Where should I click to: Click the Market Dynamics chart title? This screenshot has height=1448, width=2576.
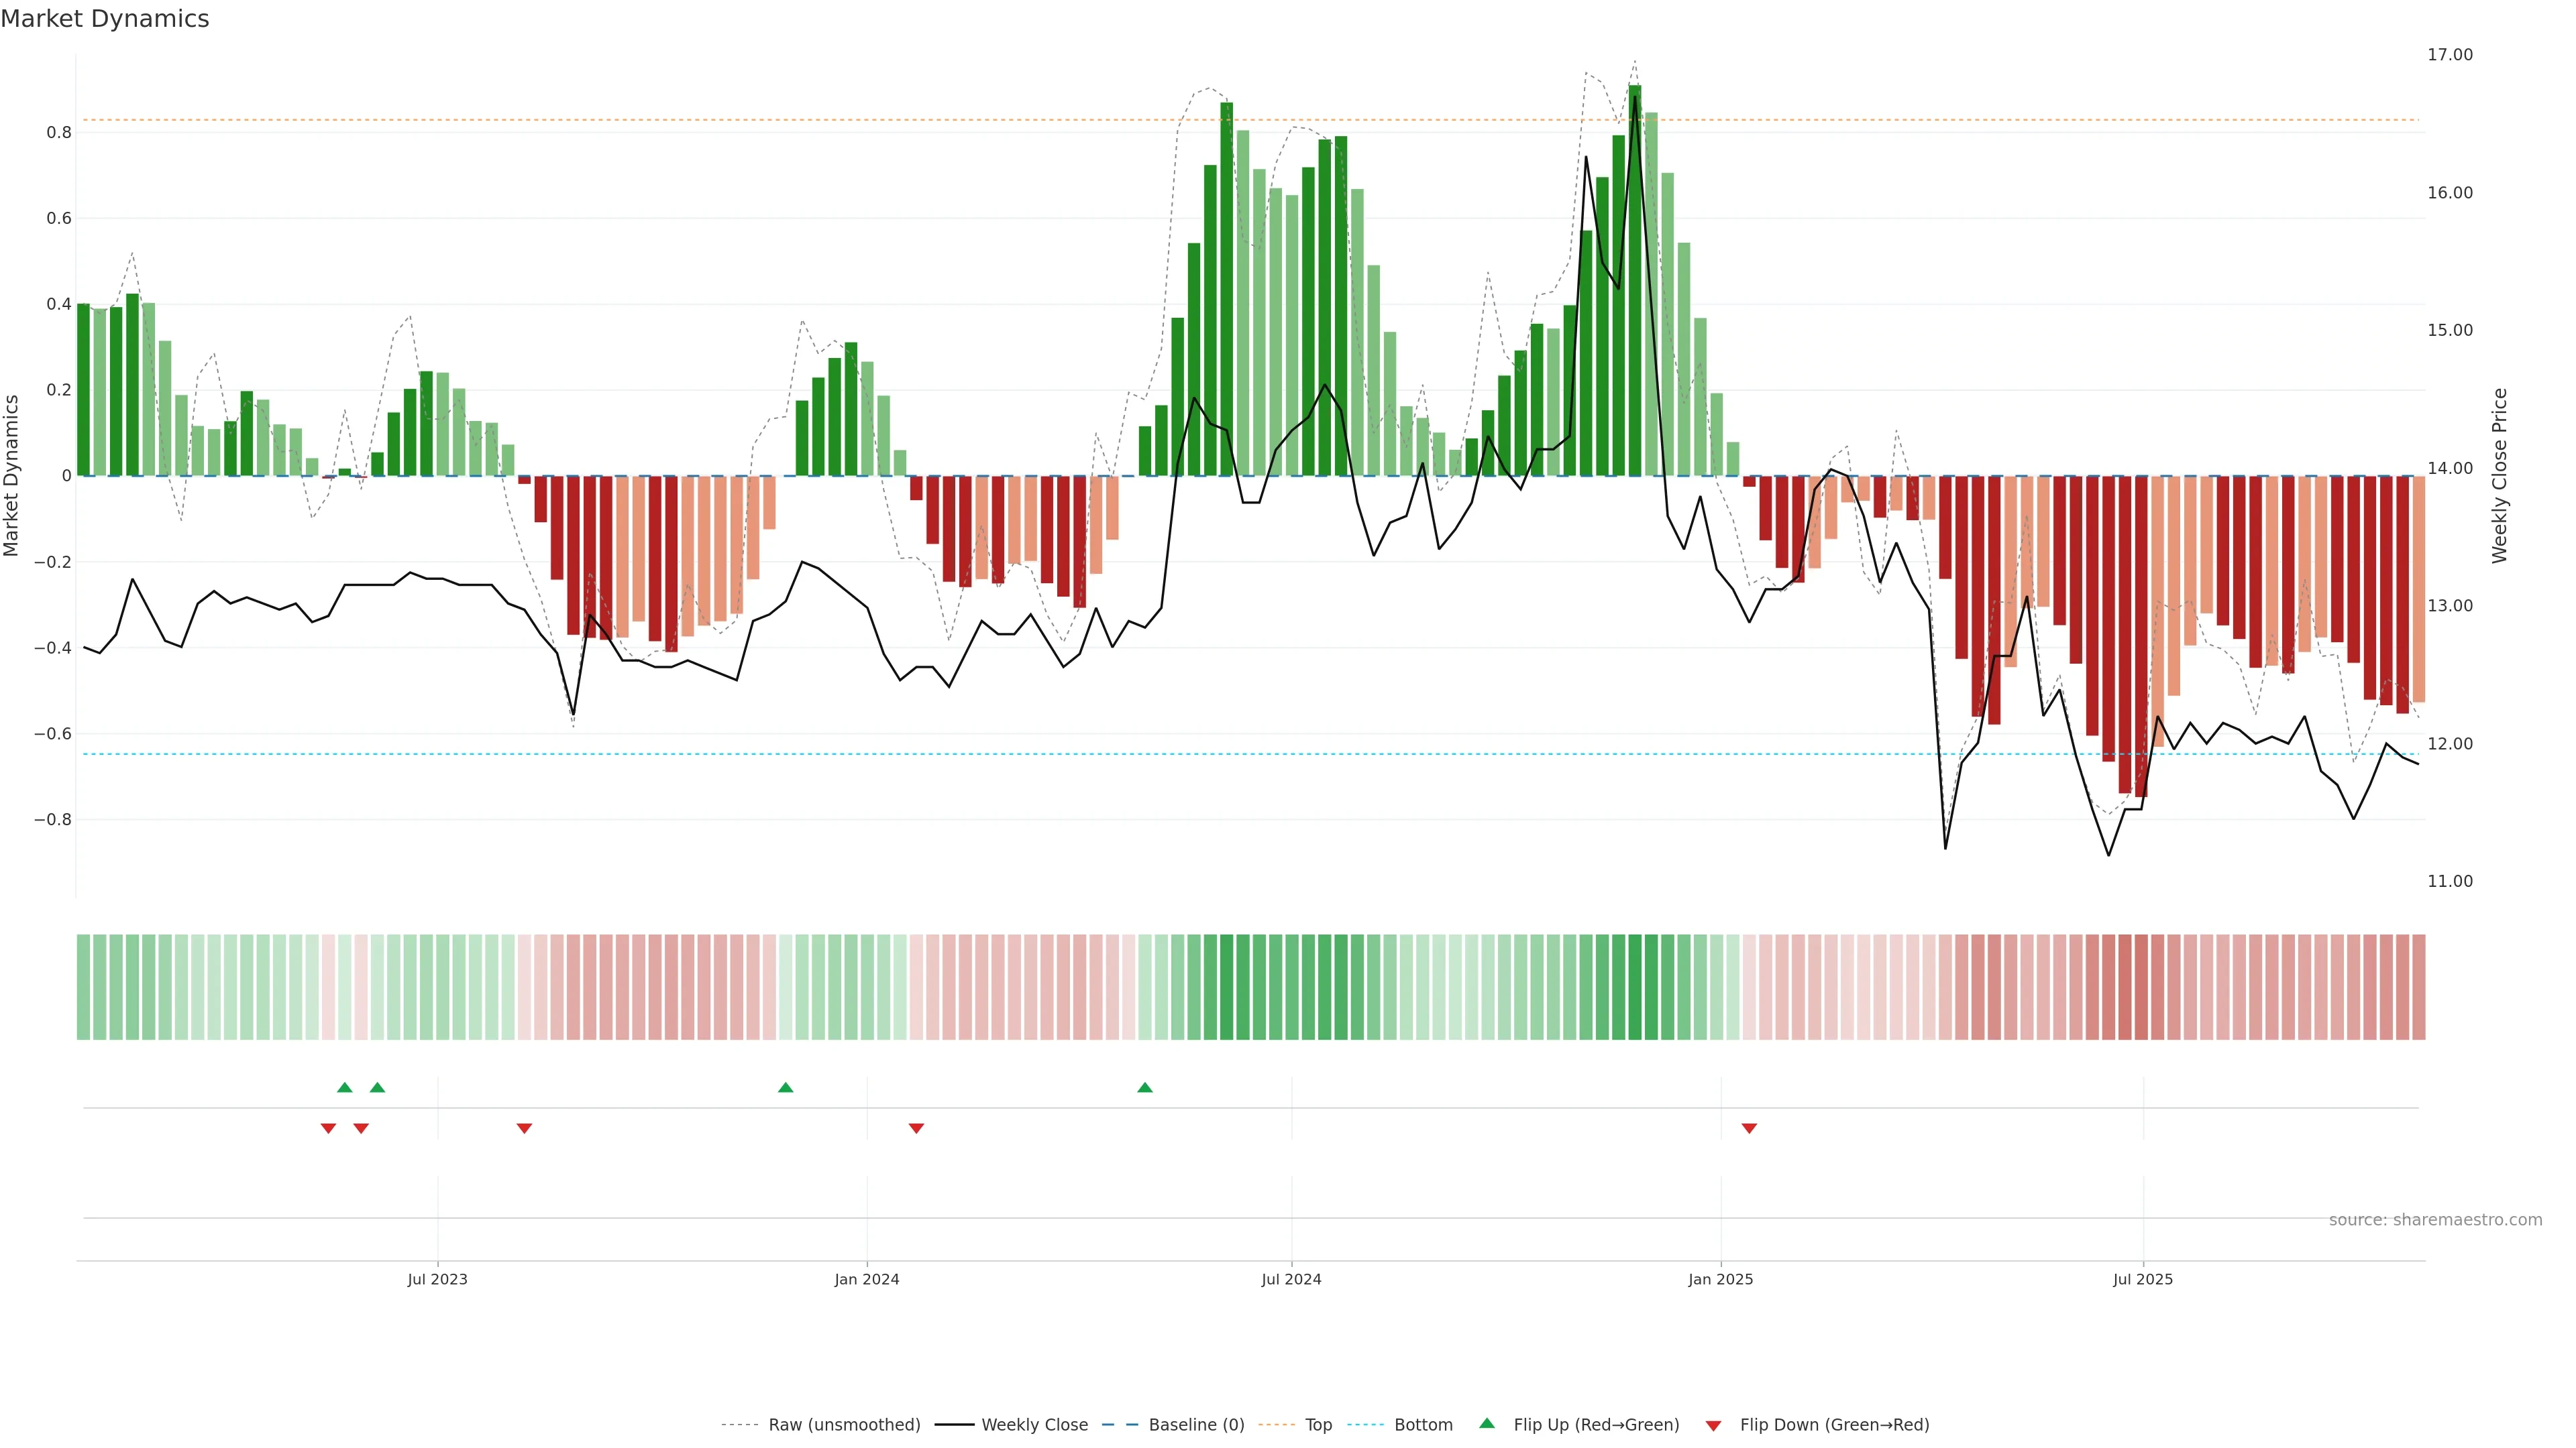[x=105, y=19]
